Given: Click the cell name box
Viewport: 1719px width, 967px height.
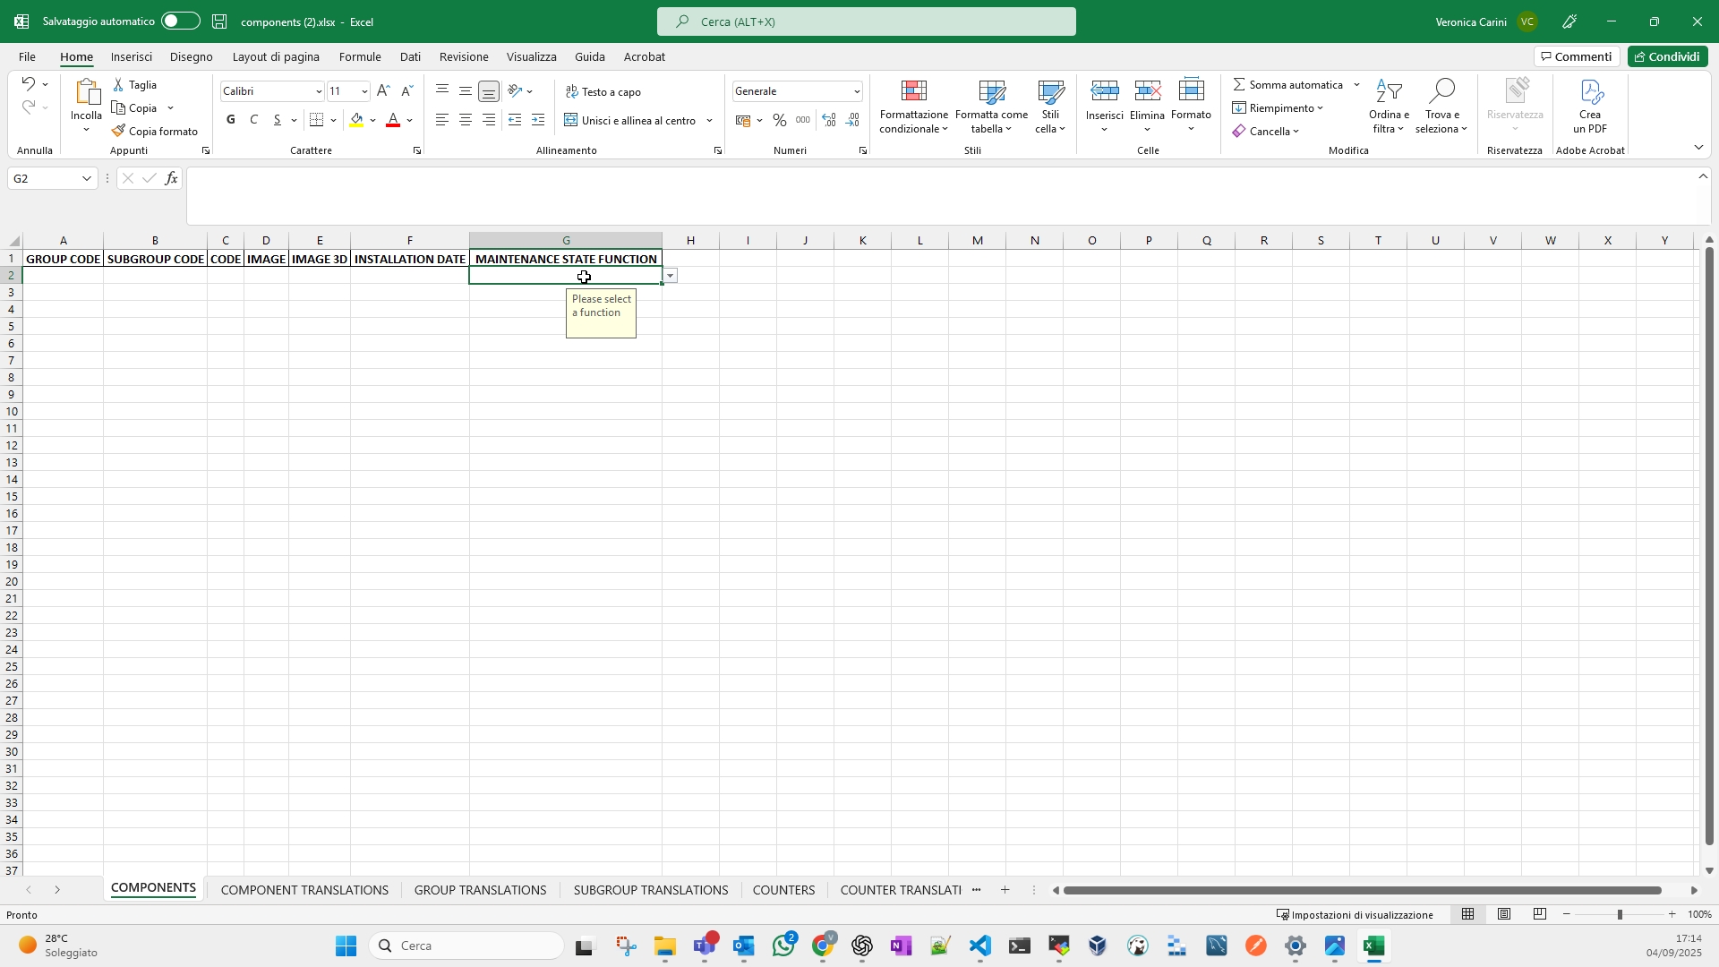Looking at the screenshot, I should (x=45, y=179).
